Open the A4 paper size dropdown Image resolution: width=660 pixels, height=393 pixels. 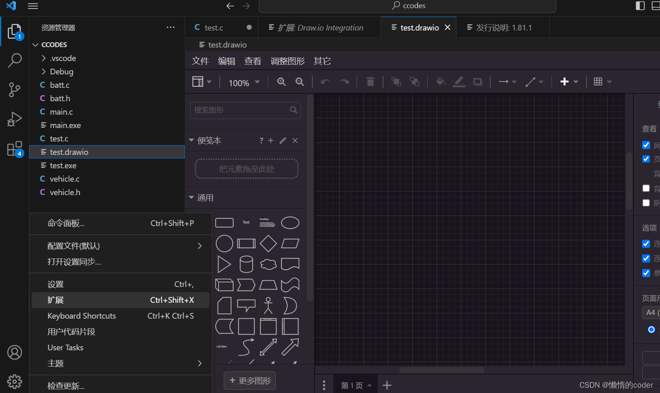click(x=651, y=313)
